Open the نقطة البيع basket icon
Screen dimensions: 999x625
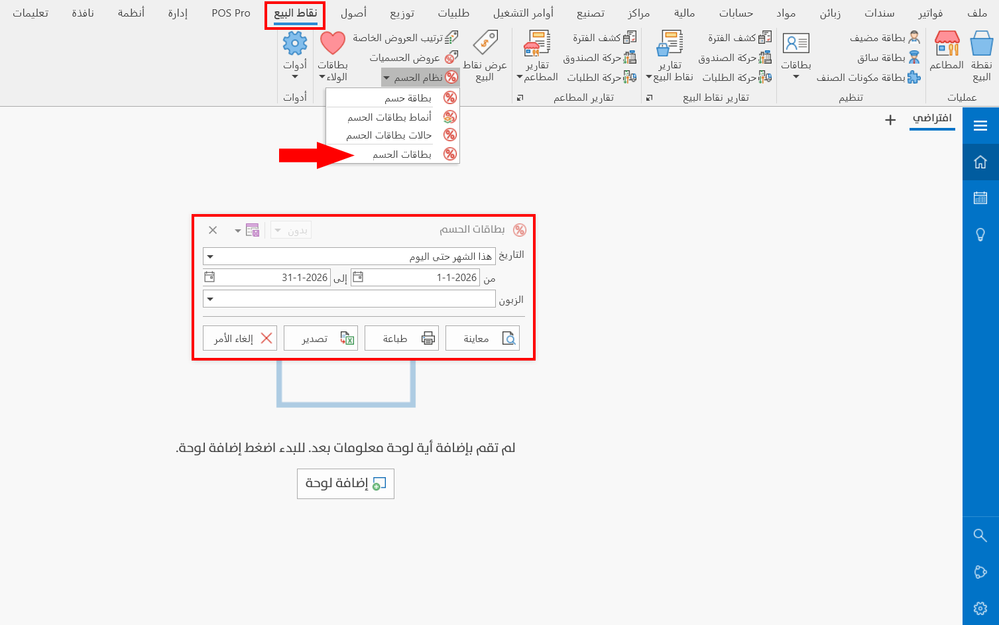point(981,56)
